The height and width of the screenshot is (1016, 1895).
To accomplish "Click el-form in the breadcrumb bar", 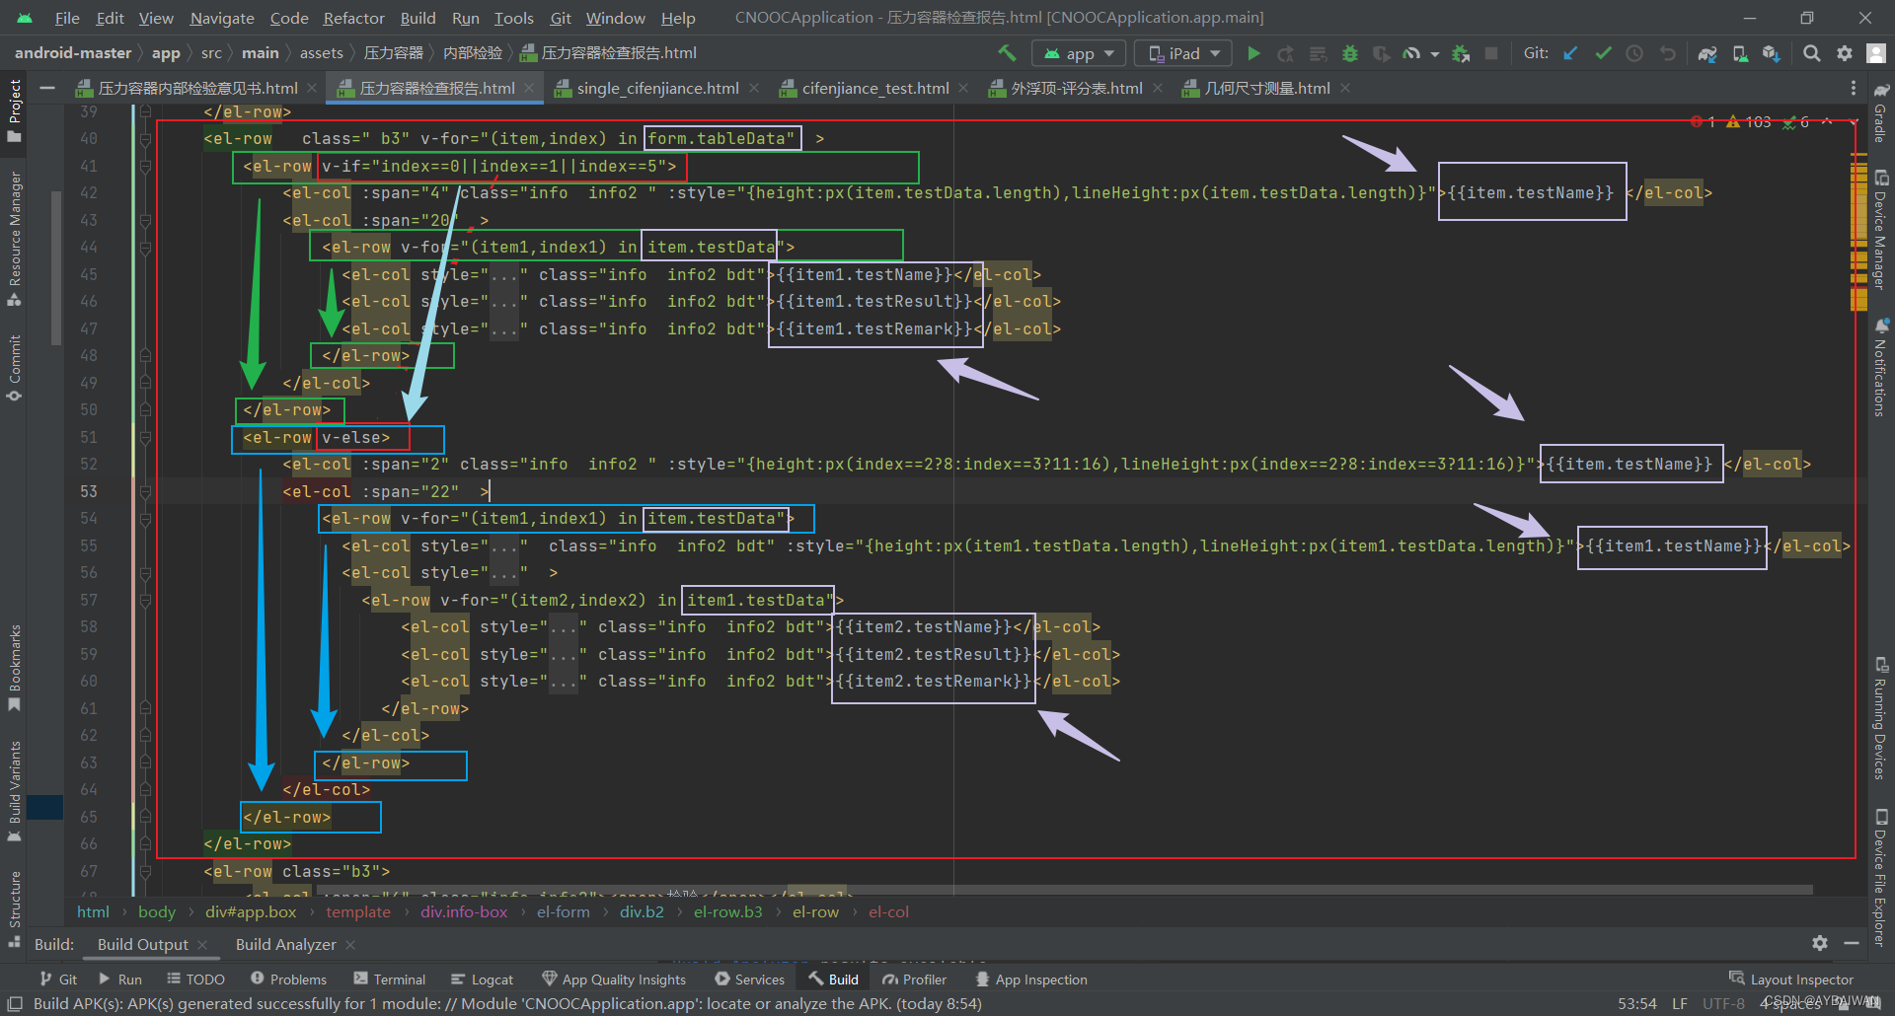I will tap(563, 911).
